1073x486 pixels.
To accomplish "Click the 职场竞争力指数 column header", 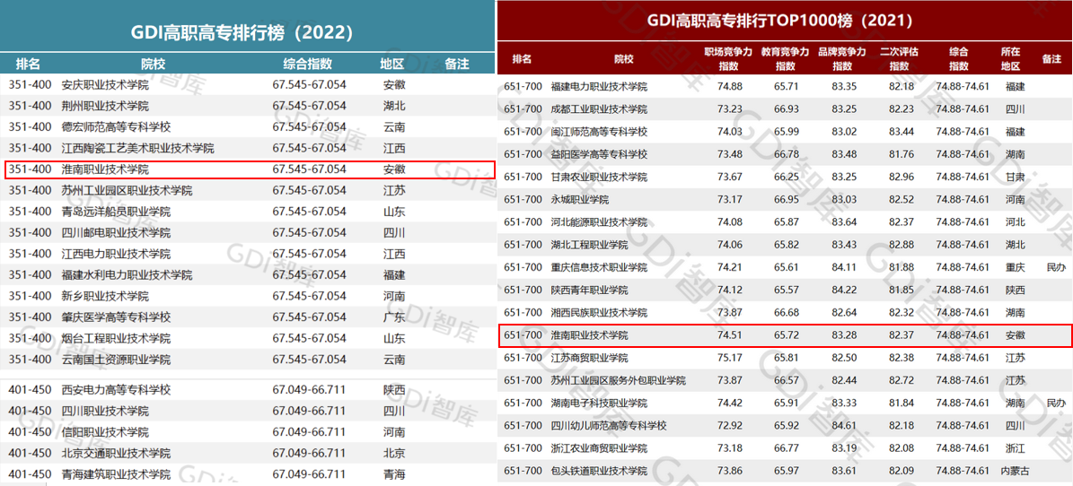I will pyautogui.click(x=728, y=59).
